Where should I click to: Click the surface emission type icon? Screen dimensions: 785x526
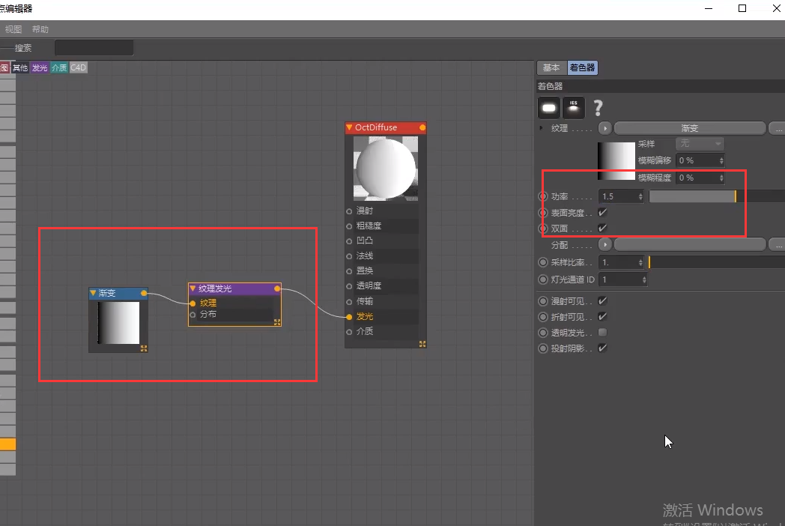pos(549,108)
